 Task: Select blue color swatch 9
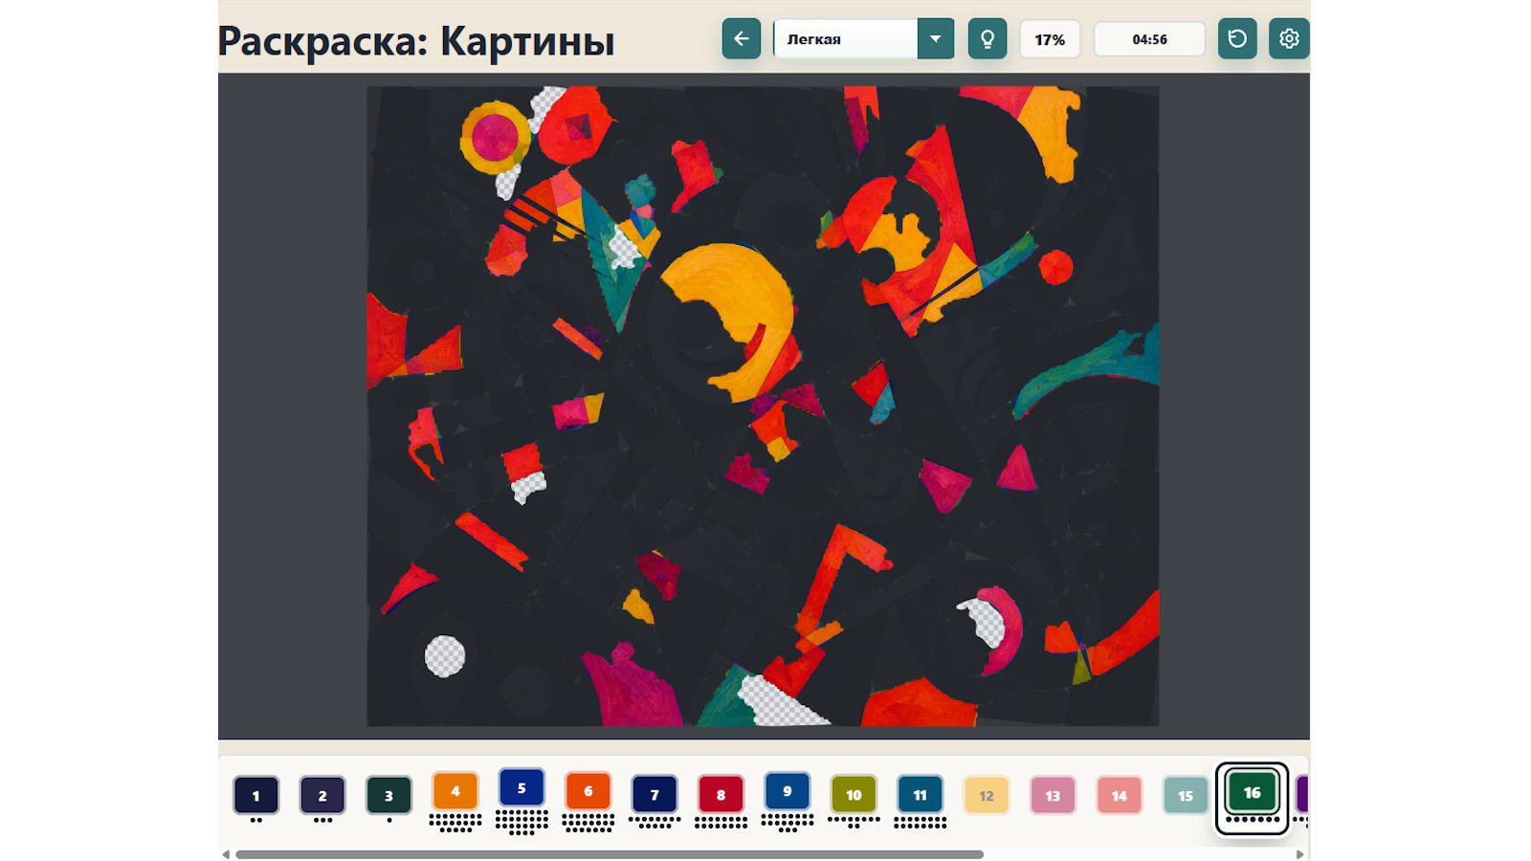pos(787,791)
